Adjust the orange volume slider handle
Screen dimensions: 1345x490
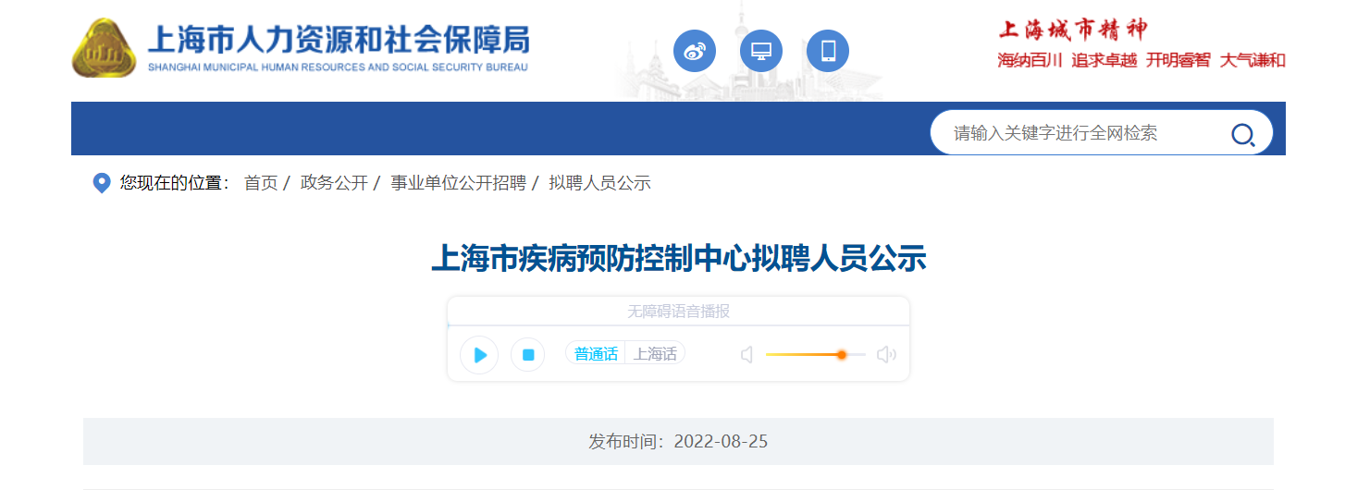click(x=842, y=355)
